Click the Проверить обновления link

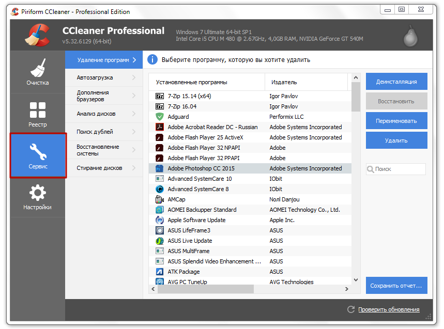(x=389, y=309)
